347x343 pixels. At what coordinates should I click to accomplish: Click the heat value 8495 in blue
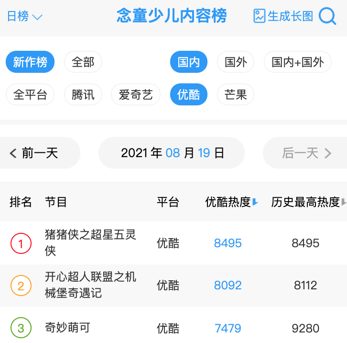228,243
